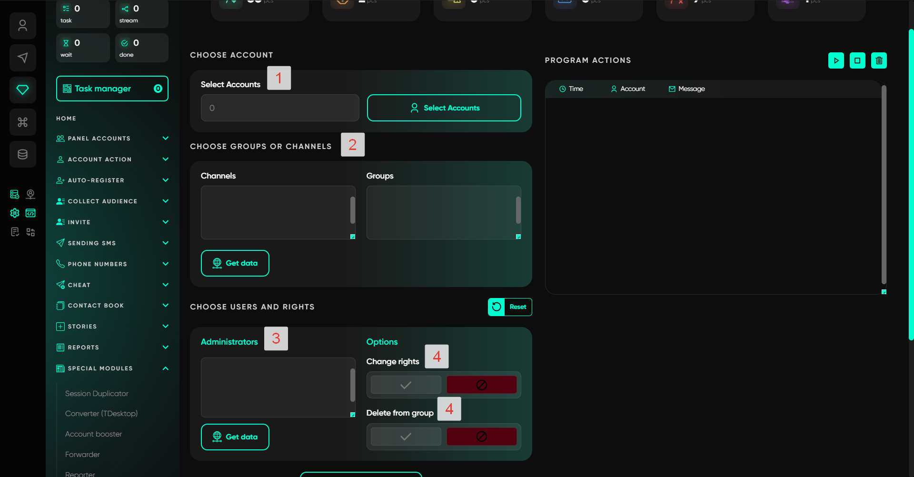Viewport: 914px width, 477px height.
Task: Open the diamond icon in left sidebar
Action: point(22,89)
